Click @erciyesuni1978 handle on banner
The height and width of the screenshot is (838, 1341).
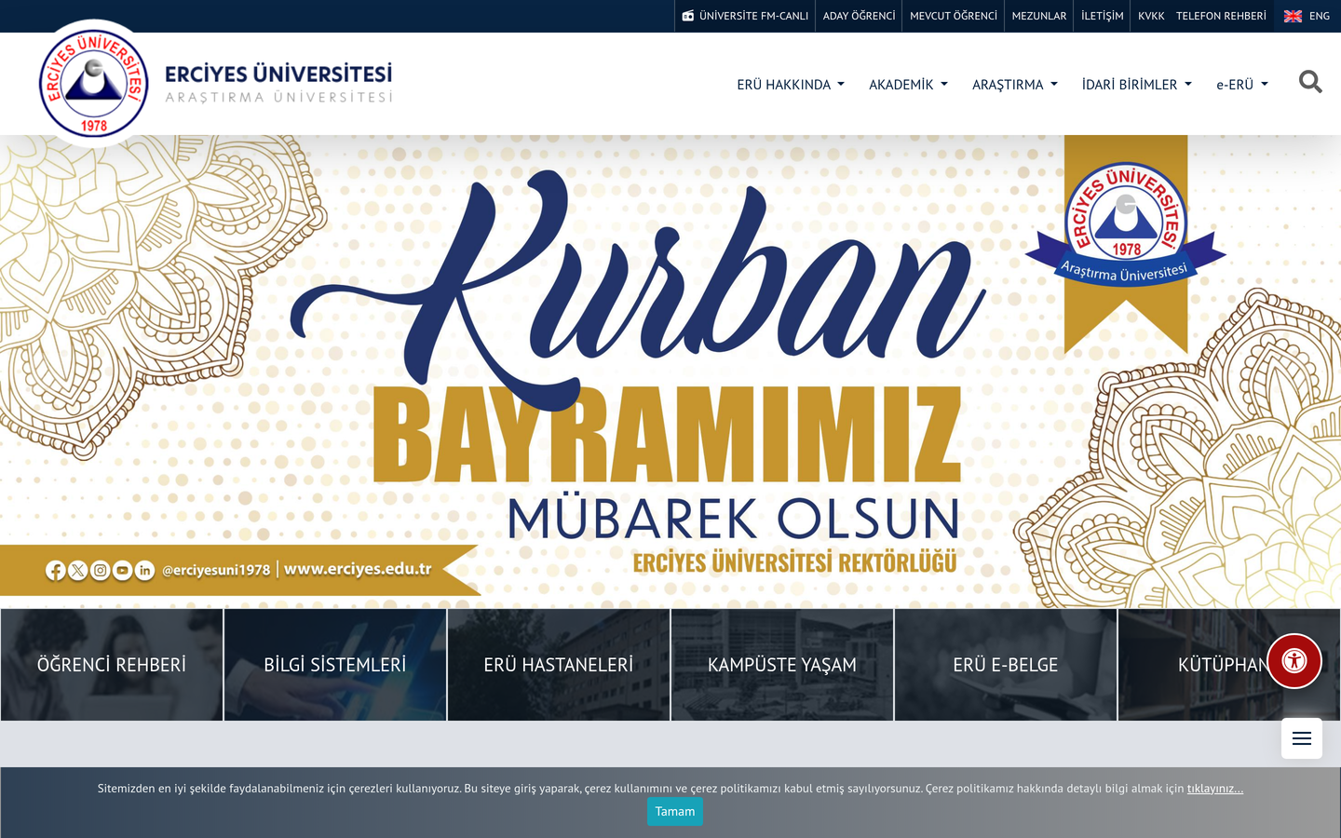216,570
